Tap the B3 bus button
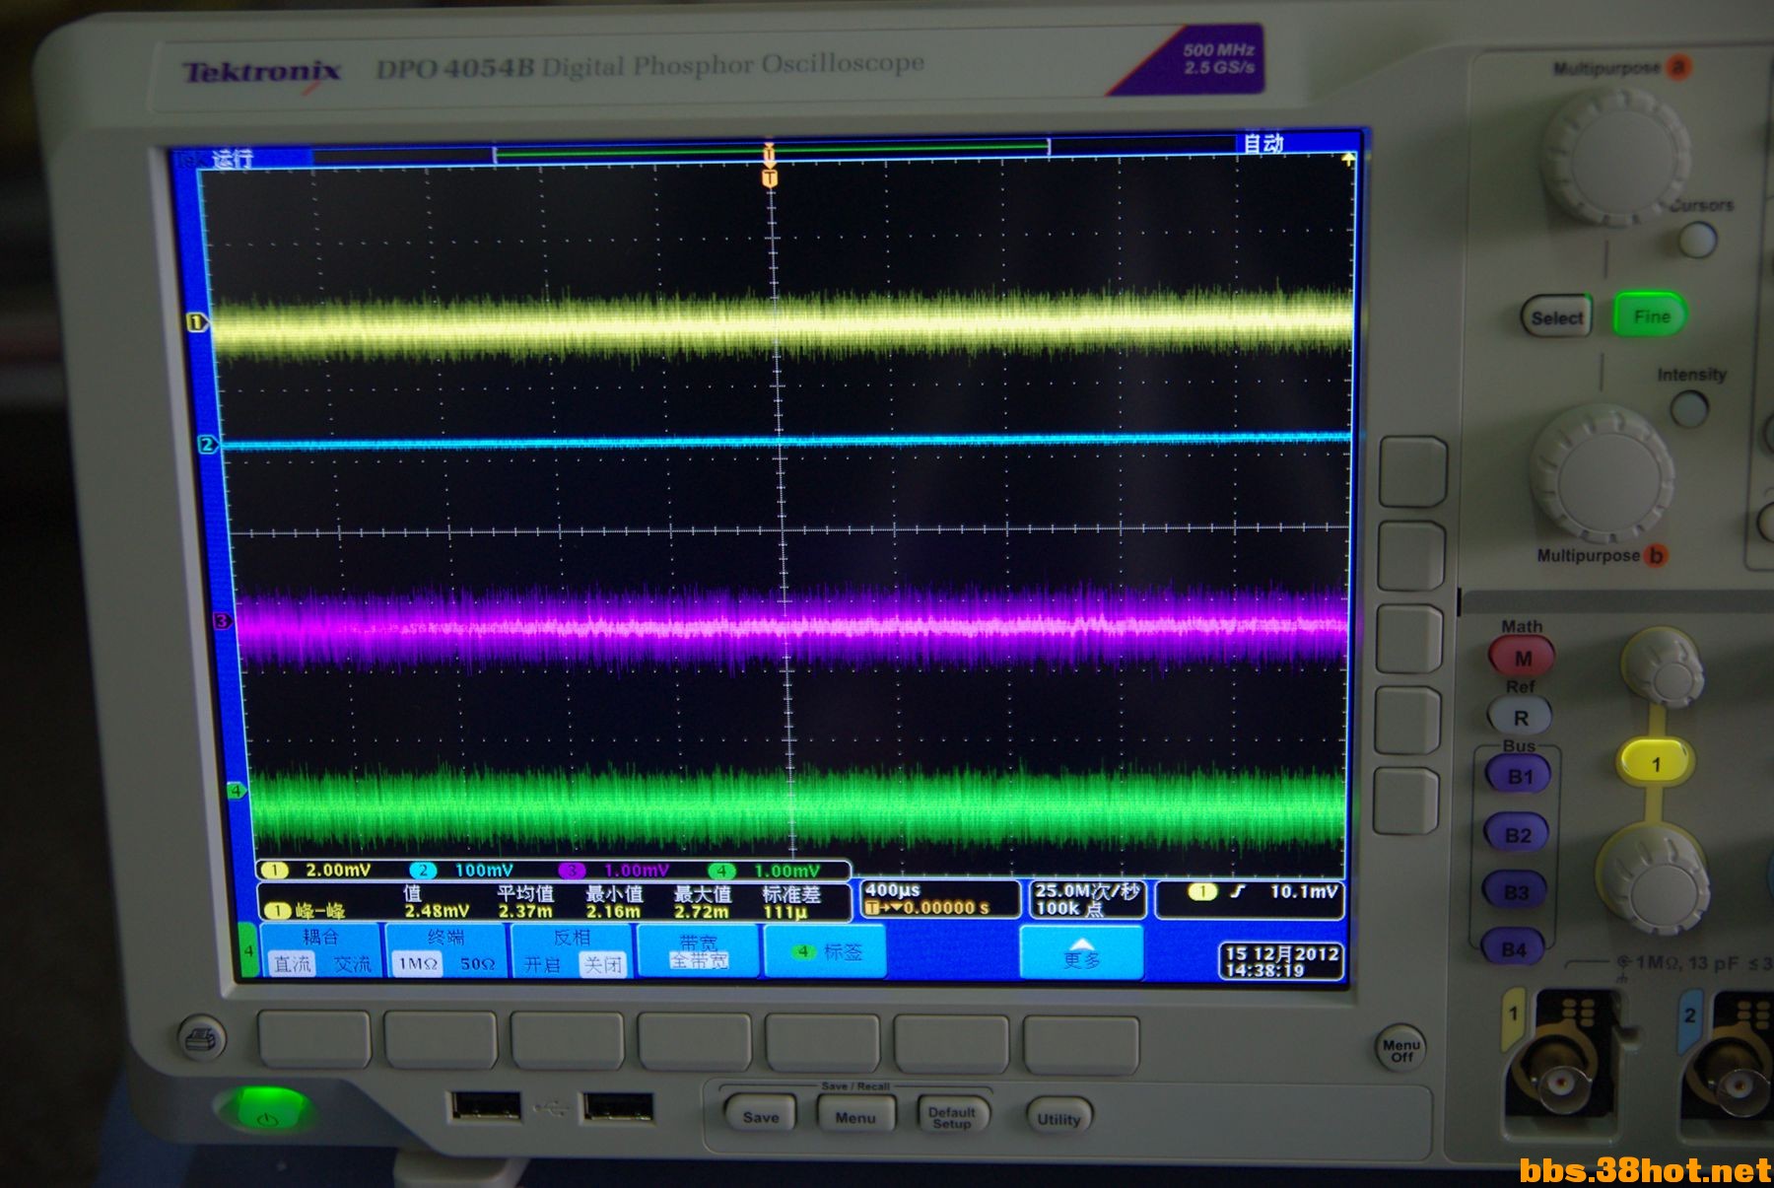This screenshot has width=1774, height=1188. 1516,892
